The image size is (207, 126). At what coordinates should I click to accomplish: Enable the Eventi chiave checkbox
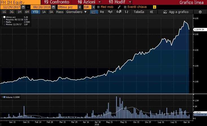tap(125, 7)
